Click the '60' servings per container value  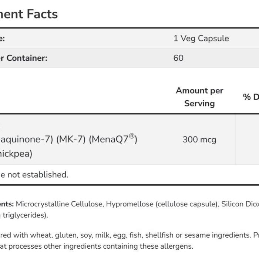178,58
